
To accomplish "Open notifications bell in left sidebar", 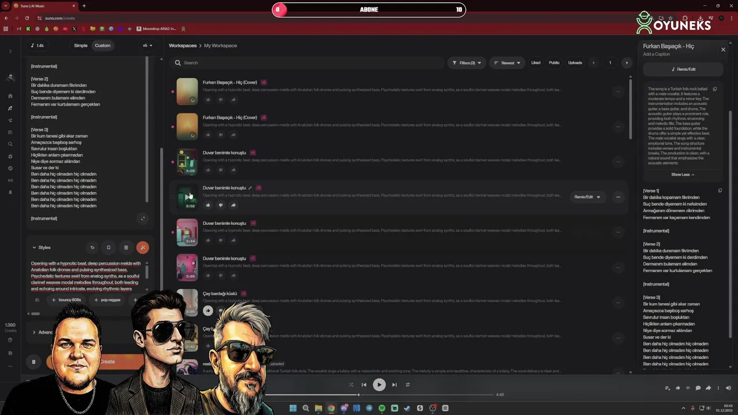I will pos(10,193).
